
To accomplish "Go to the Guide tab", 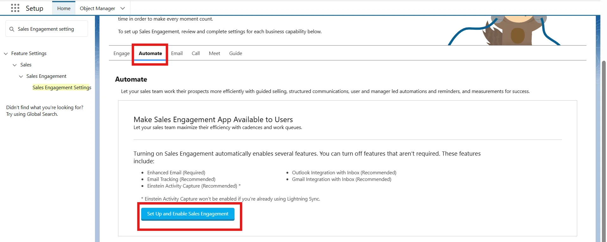I will tap(235, 53).
